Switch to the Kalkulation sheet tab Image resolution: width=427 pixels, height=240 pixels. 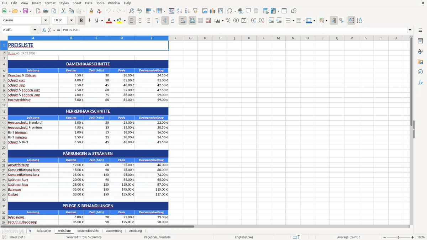(43, 231)
